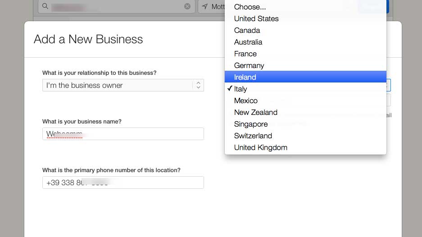Viewport: 422px width, 237px height.
Task: Pick United Kingdom from the list
Action: coord(261,147)
